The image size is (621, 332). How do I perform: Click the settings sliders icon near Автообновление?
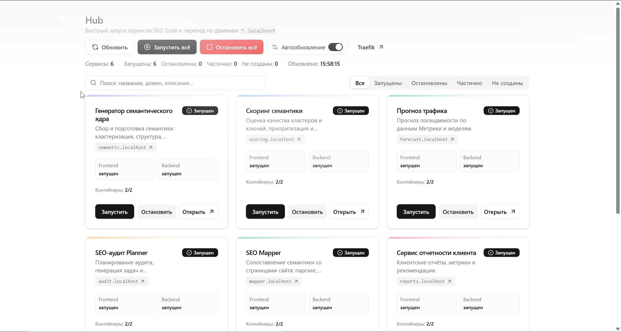click(275, 47)
